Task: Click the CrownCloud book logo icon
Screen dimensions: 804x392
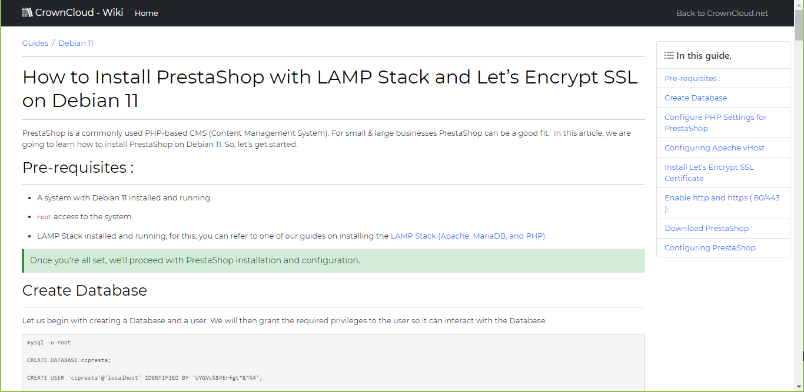Action: coord(27,12)
